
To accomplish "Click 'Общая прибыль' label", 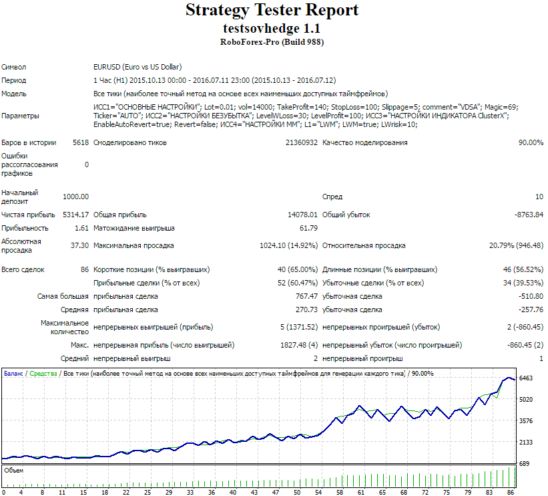I will 120,215.
